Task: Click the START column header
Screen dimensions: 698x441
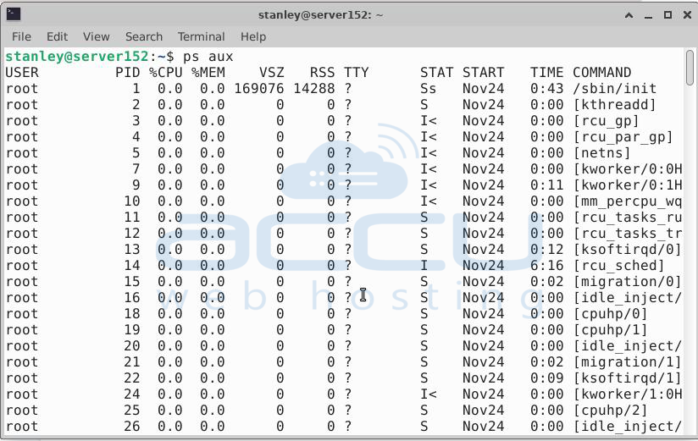Action: point(483,73)
